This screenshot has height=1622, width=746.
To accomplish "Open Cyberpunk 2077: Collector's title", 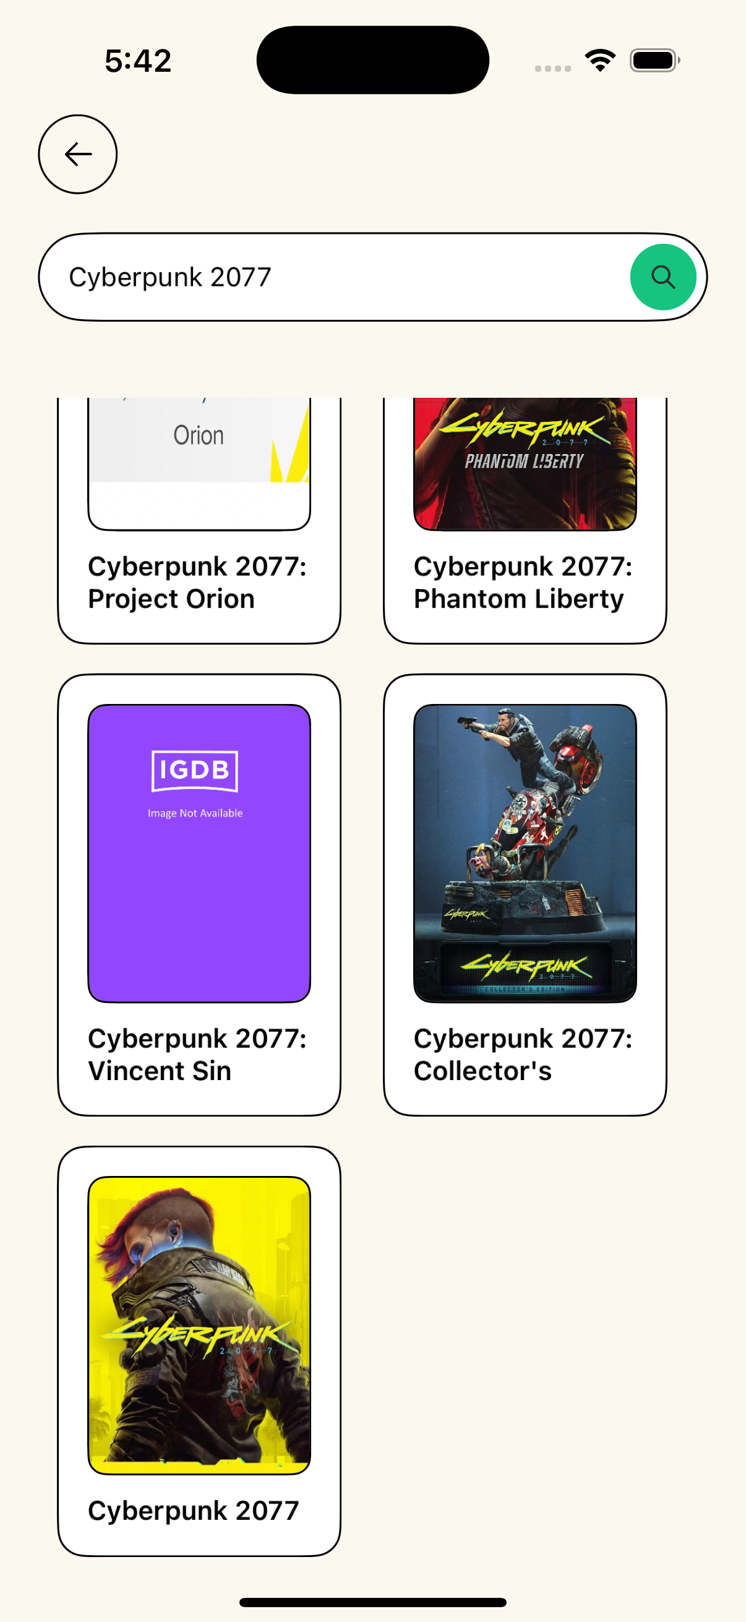I will tap(523, 1054).
